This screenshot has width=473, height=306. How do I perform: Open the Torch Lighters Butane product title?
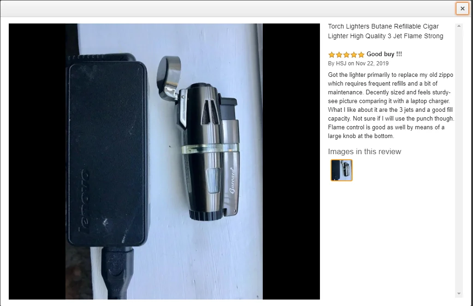point(385,31)
